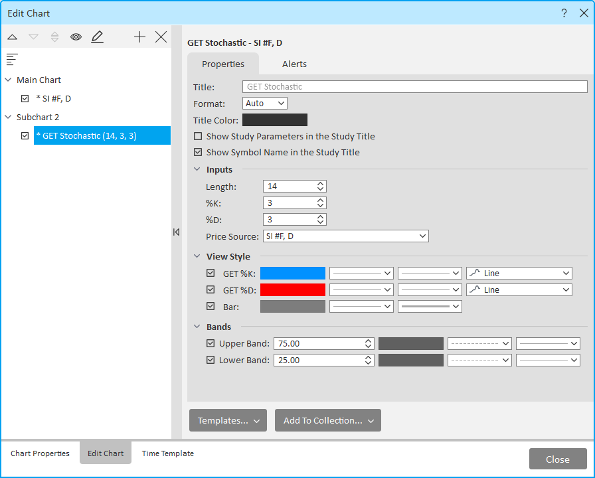This screenshot has height=478, width=595.
Task: Uncheck Show Symbol Name in Study Title
Action: pos(198,152)
